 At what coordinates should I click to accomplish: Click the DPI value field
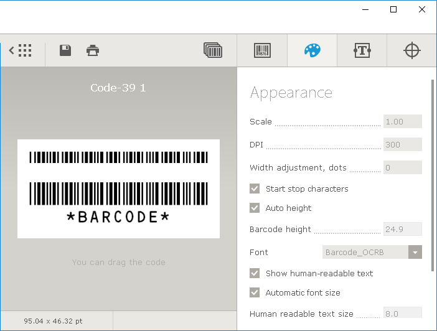click(402, 144)
